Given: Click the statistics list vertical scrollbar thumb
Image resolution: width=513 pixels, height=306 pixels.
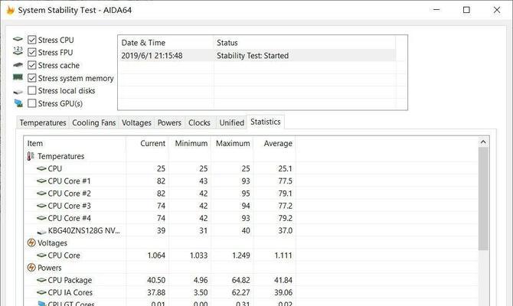Looking at the screenshot, I should point(483,199).
